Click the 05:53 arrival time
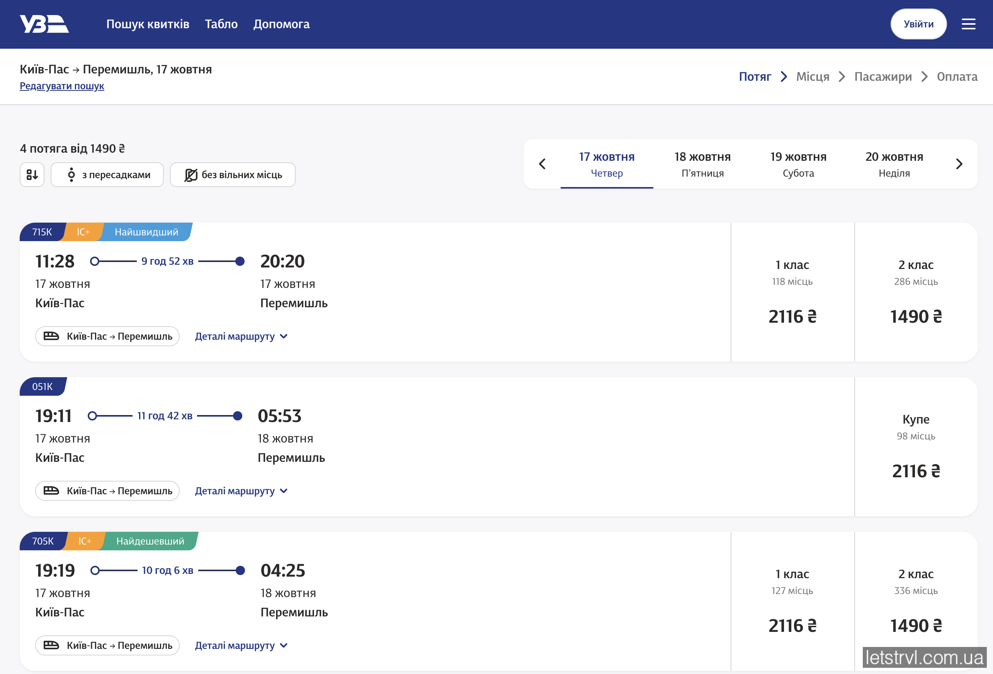 click(x=279, y=416)
